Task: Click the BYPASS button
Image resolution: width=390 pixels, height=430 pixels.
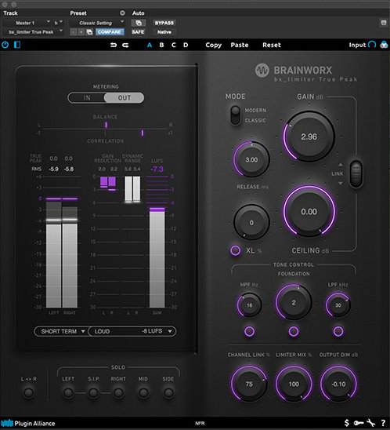Action: (164, 23)
